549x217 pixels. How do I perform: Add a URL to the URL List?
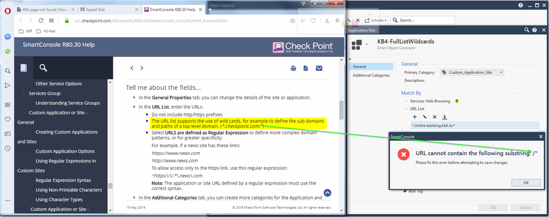tap(414, 117)
